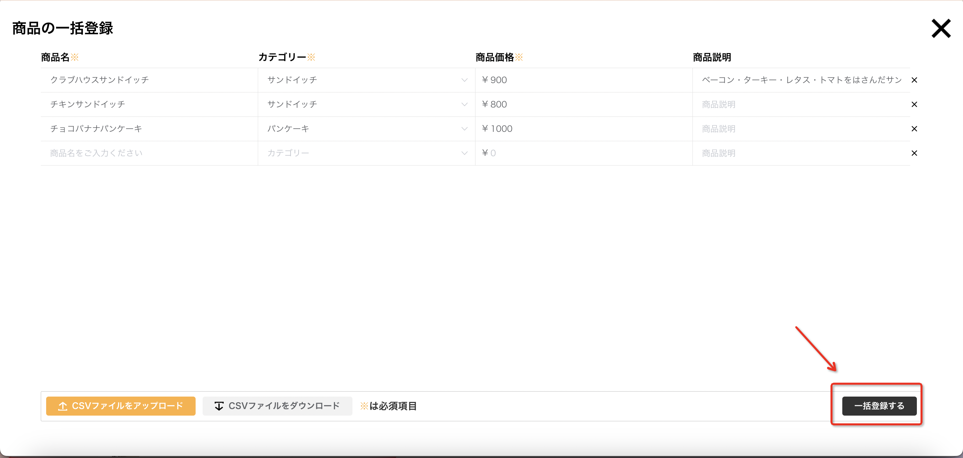Edit product name クラブハウスサンドイッチ
The image size is (963, 458).
[149, 80]
